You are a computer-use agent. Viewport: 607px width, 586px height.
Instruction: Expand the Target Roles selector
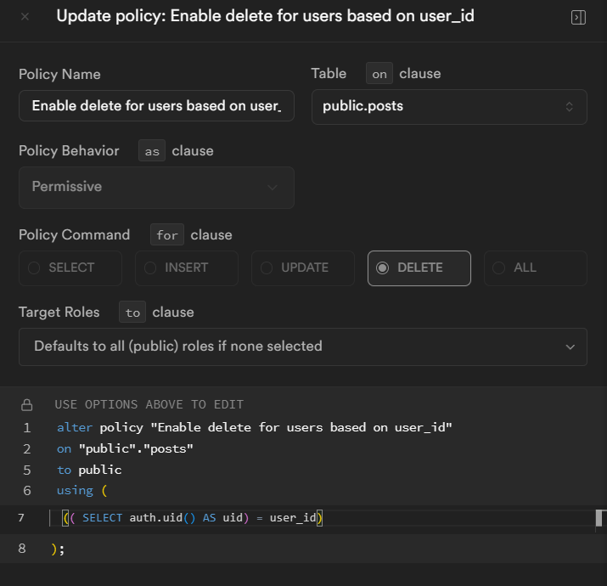[303, 347]
